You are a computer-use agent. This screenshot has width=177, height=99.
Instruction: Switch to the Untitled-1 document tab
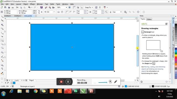pyautogui.click(x=8, y=16)
